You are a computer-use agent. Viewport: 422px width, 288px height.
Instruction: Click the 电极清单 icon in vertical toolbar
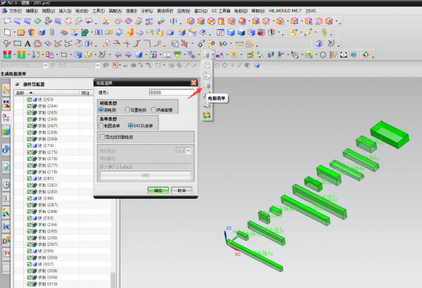coord(207,85)
